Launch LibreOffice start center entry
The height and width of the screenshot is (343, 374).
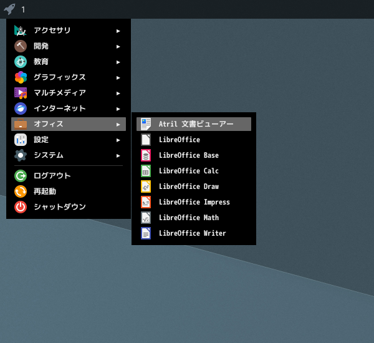[194, 140]
